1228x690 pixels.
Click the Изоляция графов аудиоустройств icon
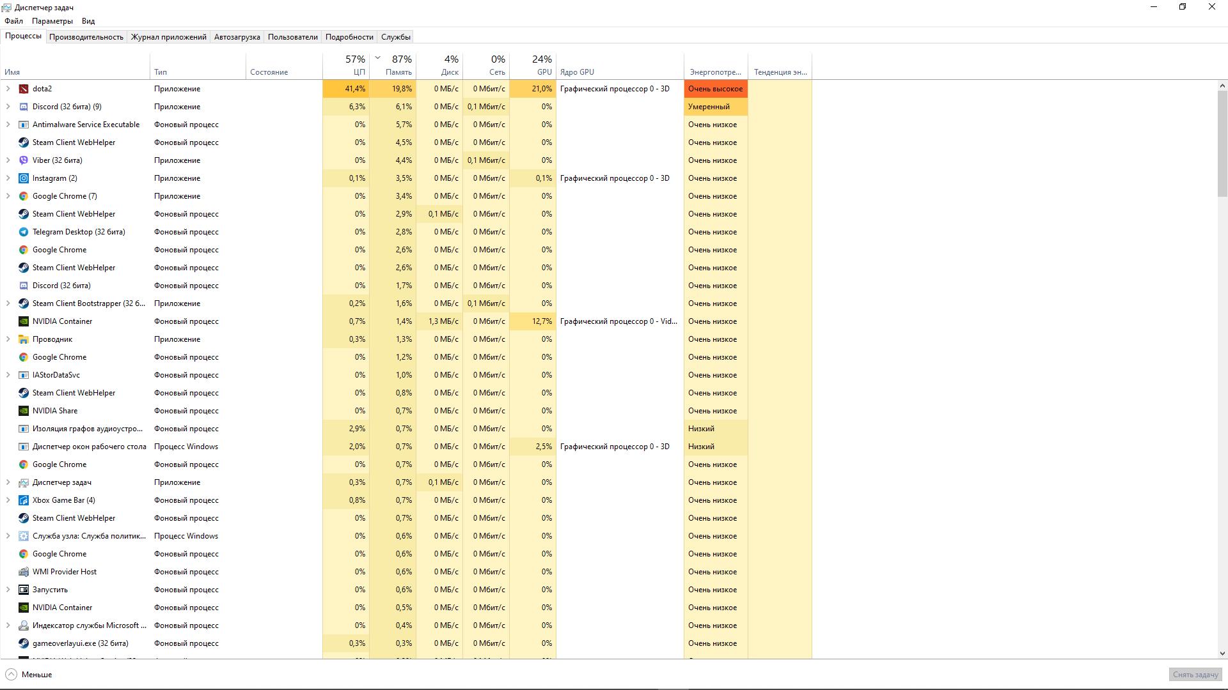tap(24, 429)
